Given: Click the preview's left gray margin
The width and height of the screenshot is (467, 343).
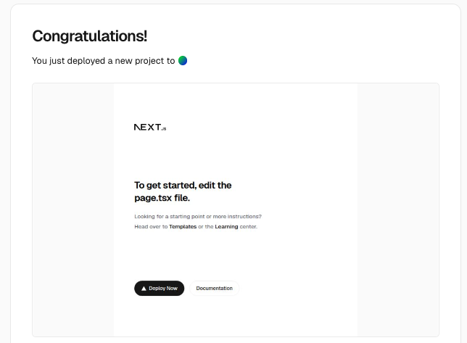Looking at the screenshot, I should [73, 210].
